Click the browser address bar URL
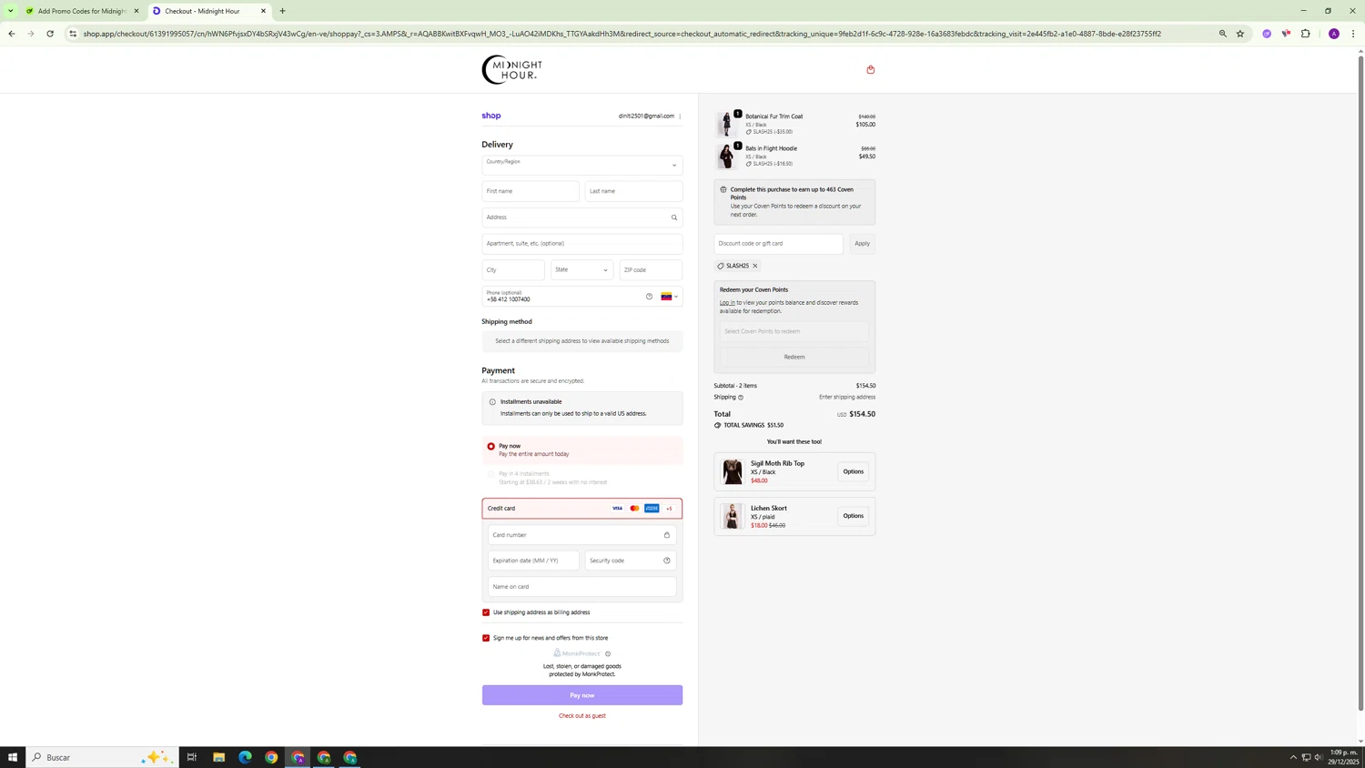Screen dimensions: 1365x768 [622, 34]
